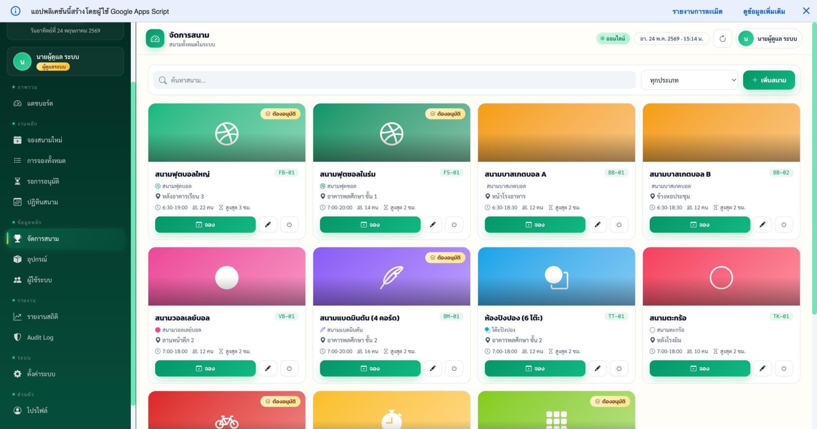The image size is (817, 429).
Task: Edit สนามฟุตซอลในร่ม with the pencil icon
Action: [x=433, y=224]
